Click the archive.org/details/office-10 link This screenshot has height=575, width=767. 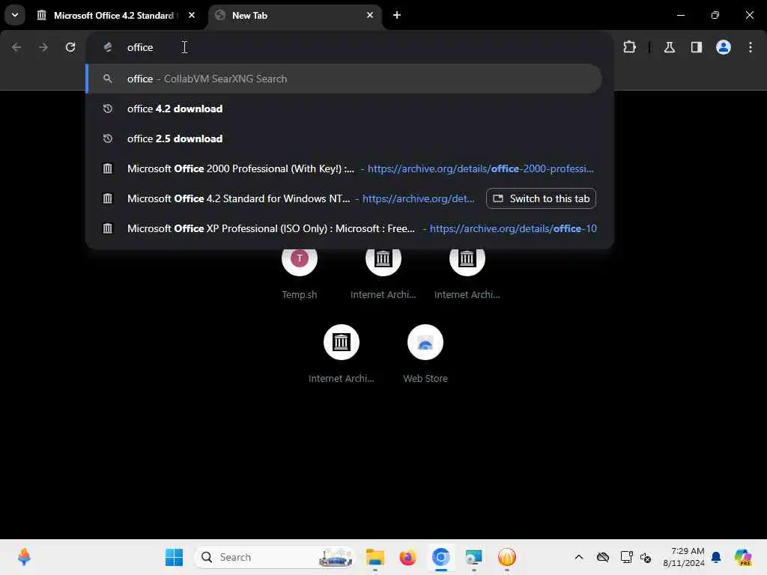pyautogui.click(x=513, y=228)
